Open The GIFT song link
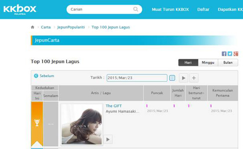This screenshot has width=243, height=149. coord(113,106)
